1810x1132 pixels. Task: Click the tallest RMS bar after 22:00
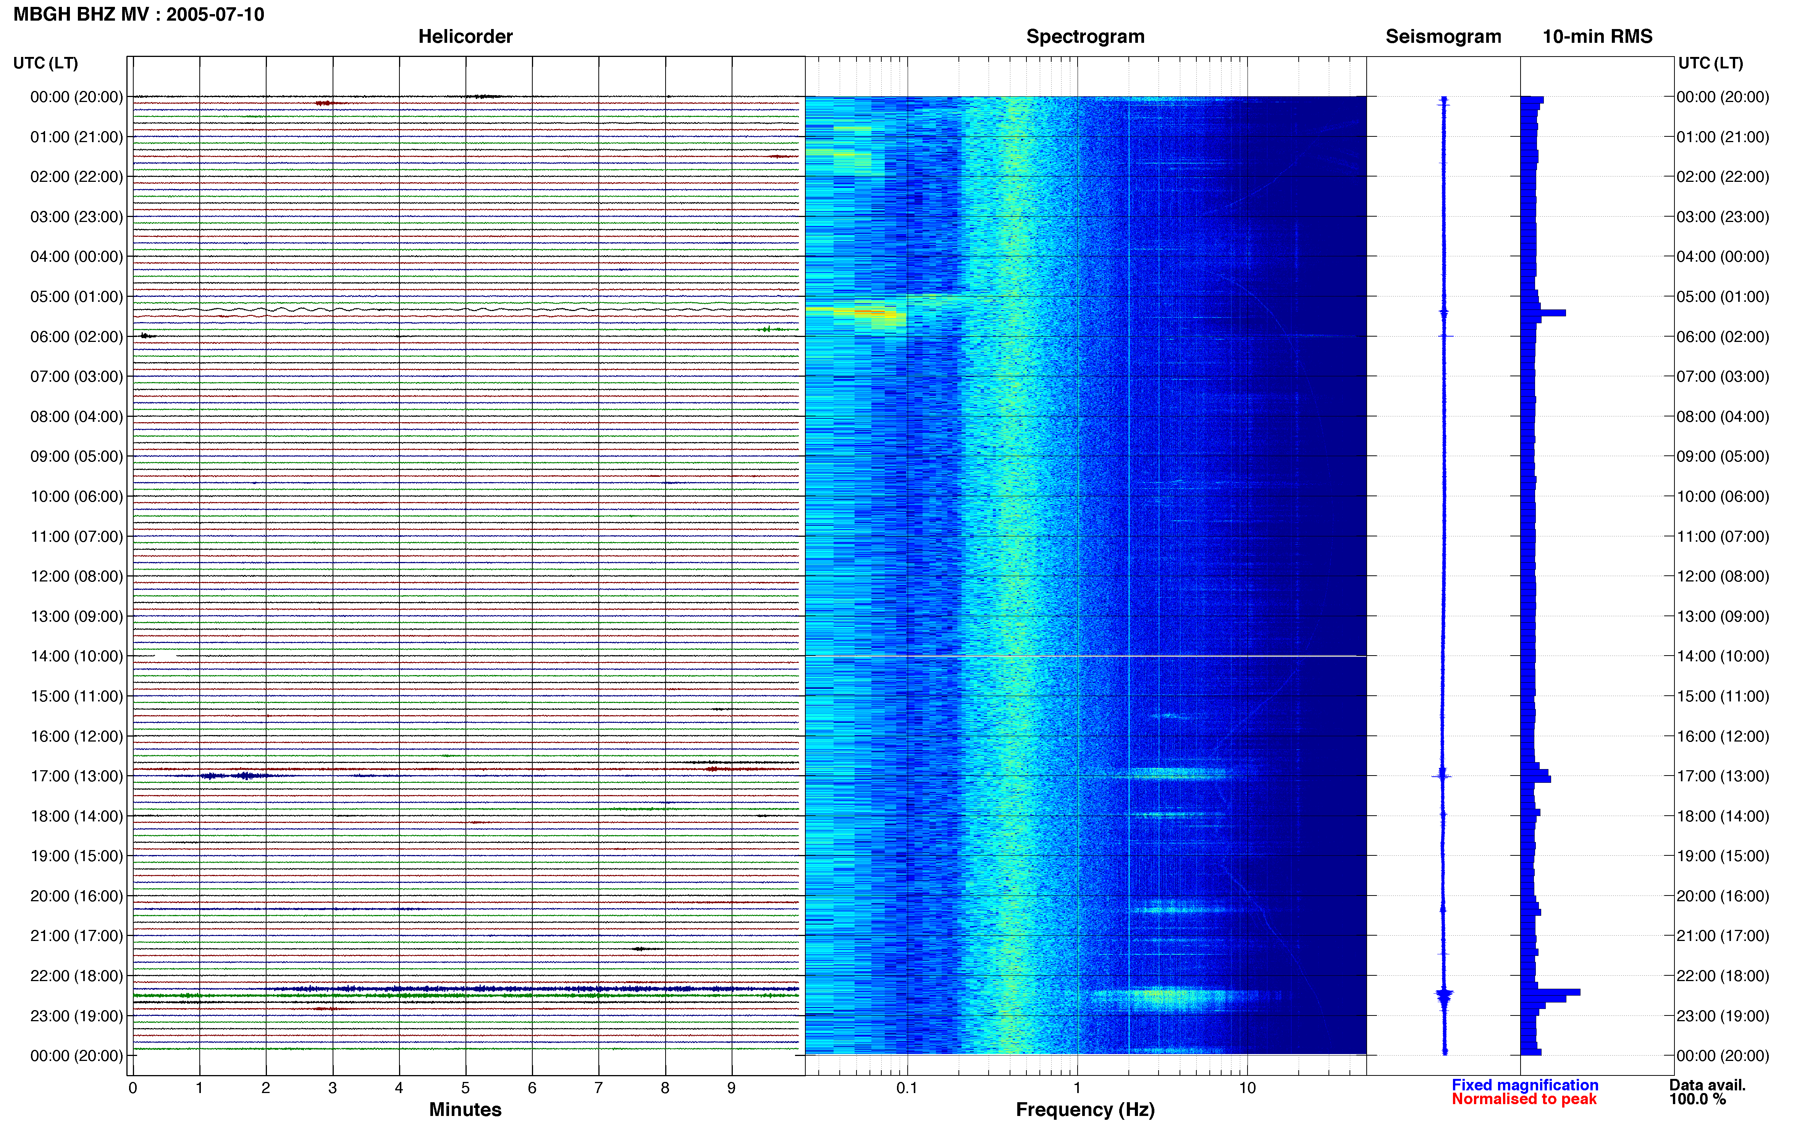(x=1550, y=992)
